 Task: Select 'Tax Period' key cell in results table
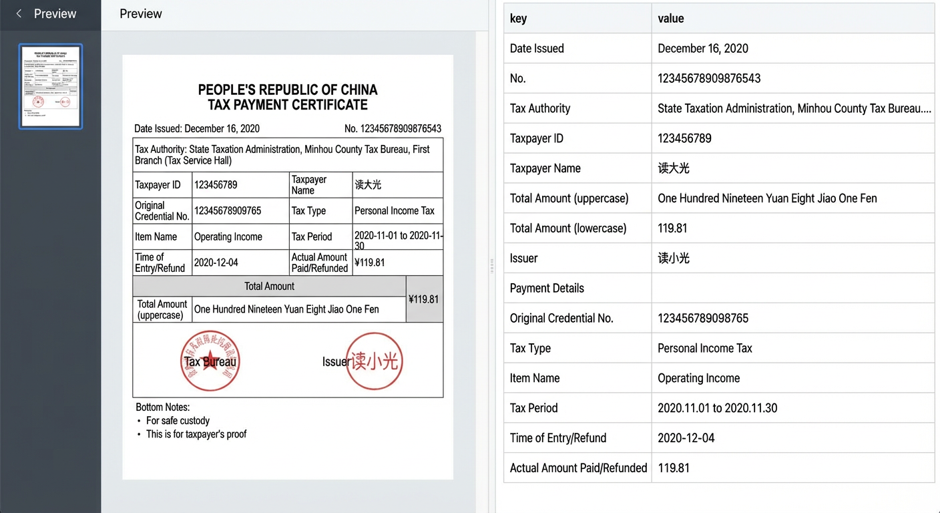[x=577, y=408]
